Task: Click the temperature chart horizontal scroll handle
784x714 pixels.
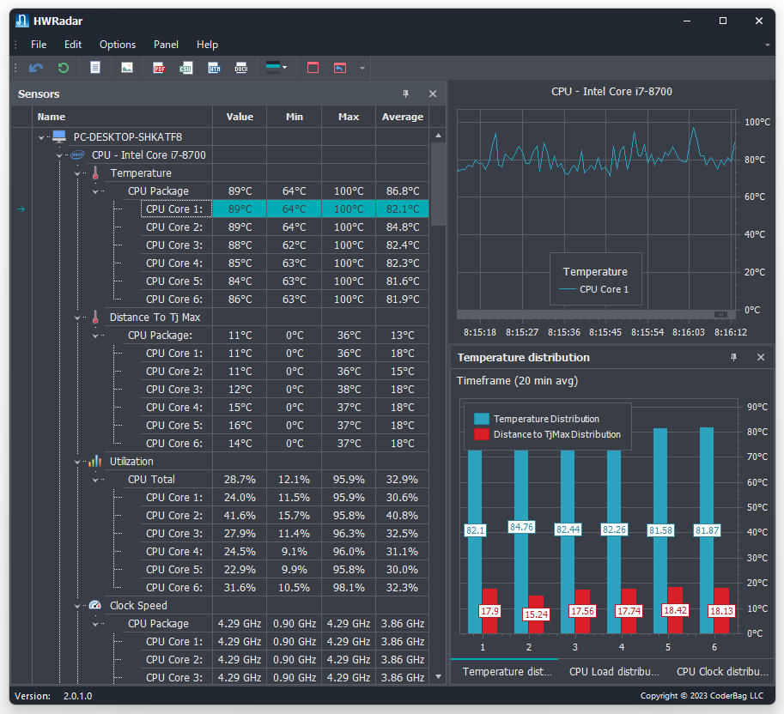Action: (x=720, y=314)
